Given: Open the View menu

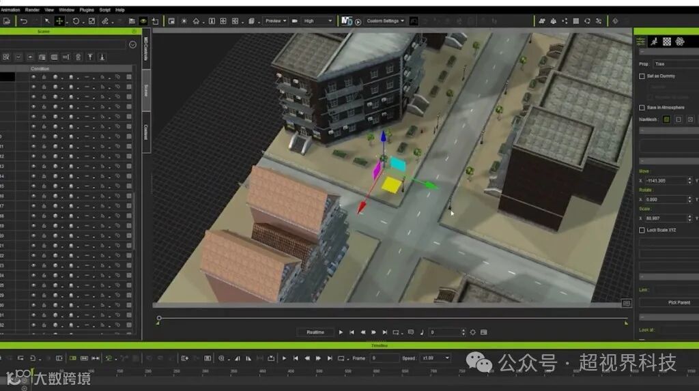Looking at the screenshot, I should point(49,10).
